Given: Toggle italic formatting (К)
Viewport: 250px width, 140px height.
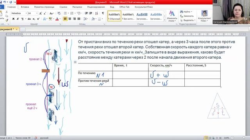Looking at the screenshot, I should pos(18,19).
